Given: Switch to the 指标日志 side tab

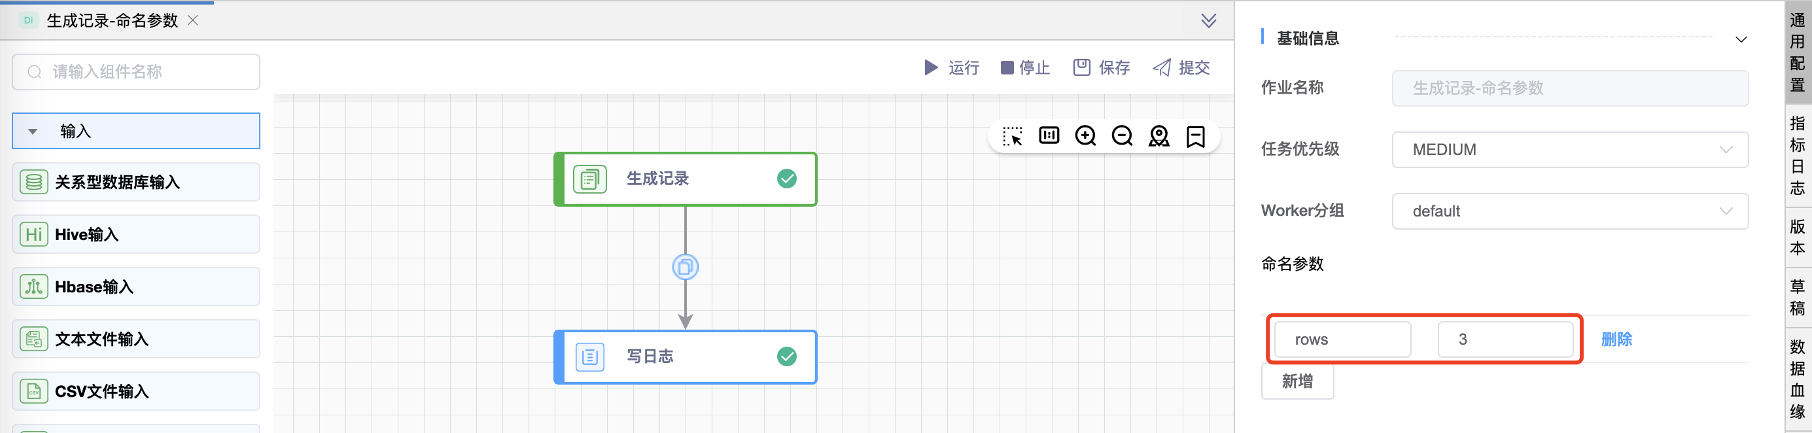Looking at the screenshot, I should 1797,156.
